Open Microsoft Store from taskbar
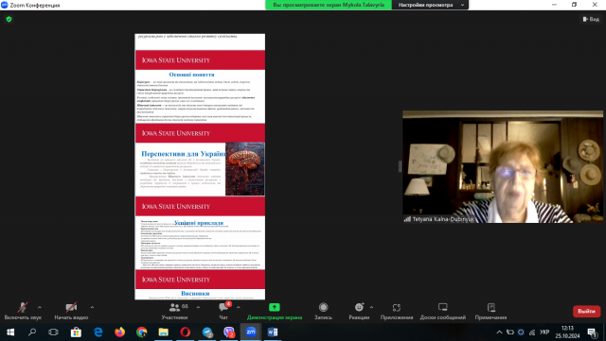 [x=76, y=332]
